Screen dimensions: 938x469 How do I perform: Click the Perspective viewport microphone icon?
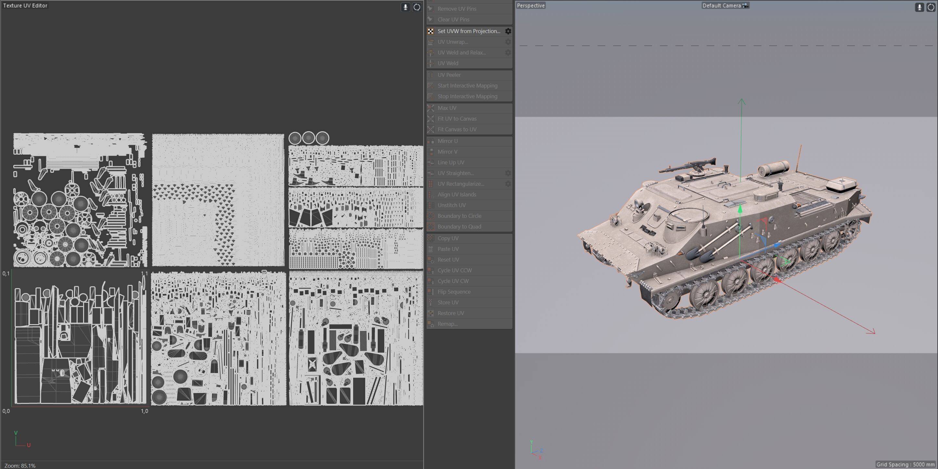pos(919,7)
